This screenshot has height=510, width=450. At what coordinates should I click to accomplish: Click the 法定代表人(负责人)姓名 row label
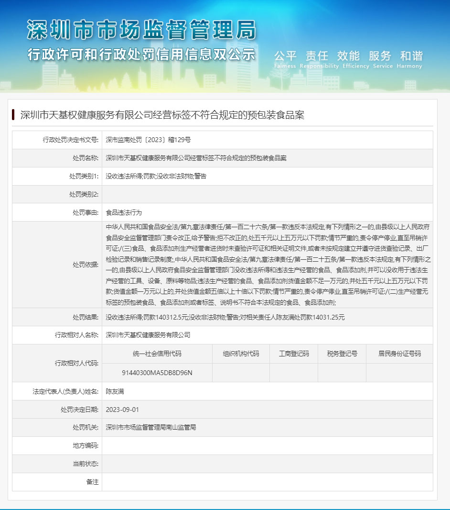coord(65,392)
